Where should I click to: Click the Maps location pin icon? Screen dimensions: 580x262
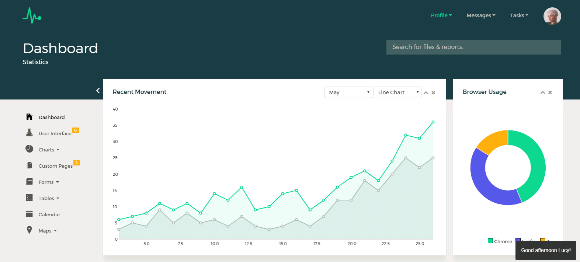coord(29,230)
